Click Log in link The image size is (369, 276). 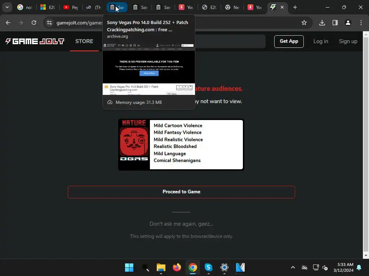coord(320,41)
